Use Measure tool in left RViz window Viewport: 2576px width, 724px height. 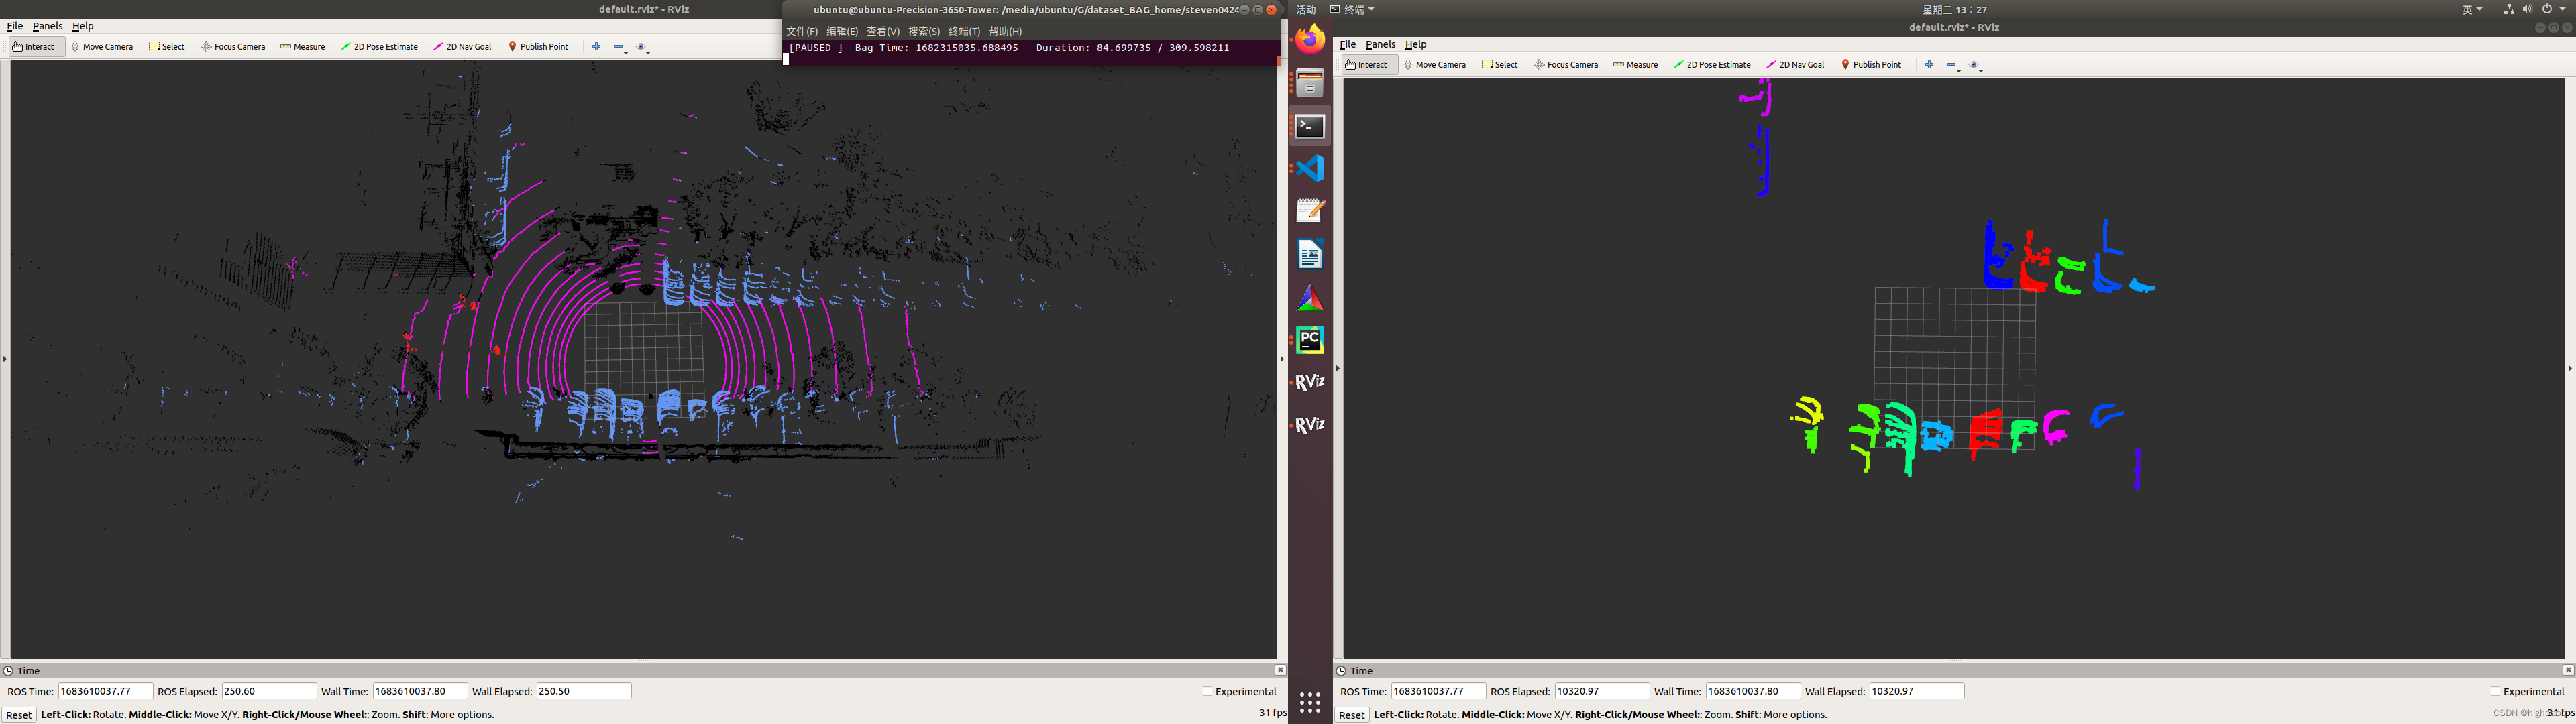303,46
